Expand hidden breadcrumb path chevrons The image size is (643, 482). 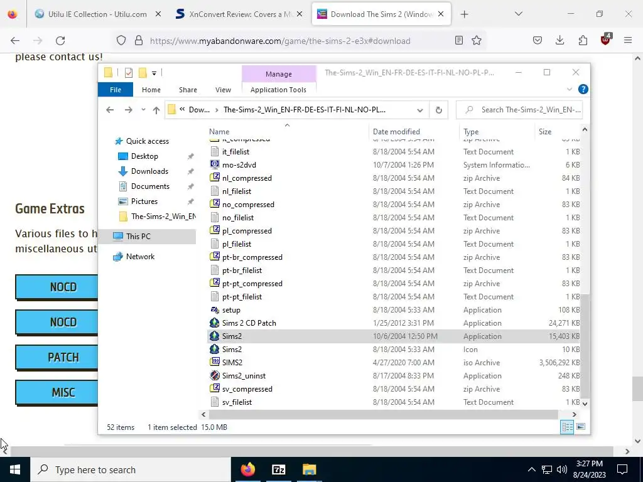182,109
